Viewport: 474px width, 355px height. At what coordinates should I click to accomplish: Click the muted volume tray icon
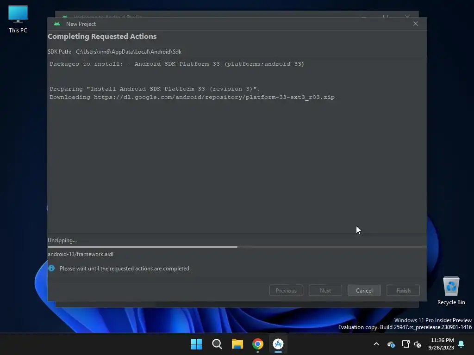[418, 344]
